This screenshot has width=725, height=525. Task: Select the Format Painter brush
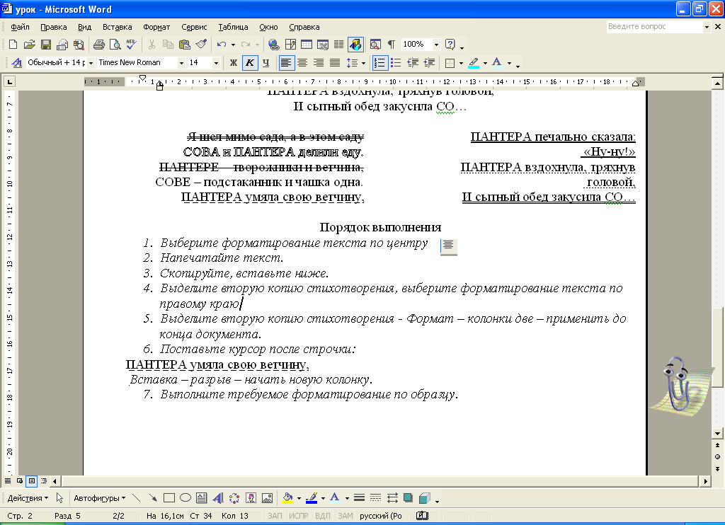[x=200, y=45]
